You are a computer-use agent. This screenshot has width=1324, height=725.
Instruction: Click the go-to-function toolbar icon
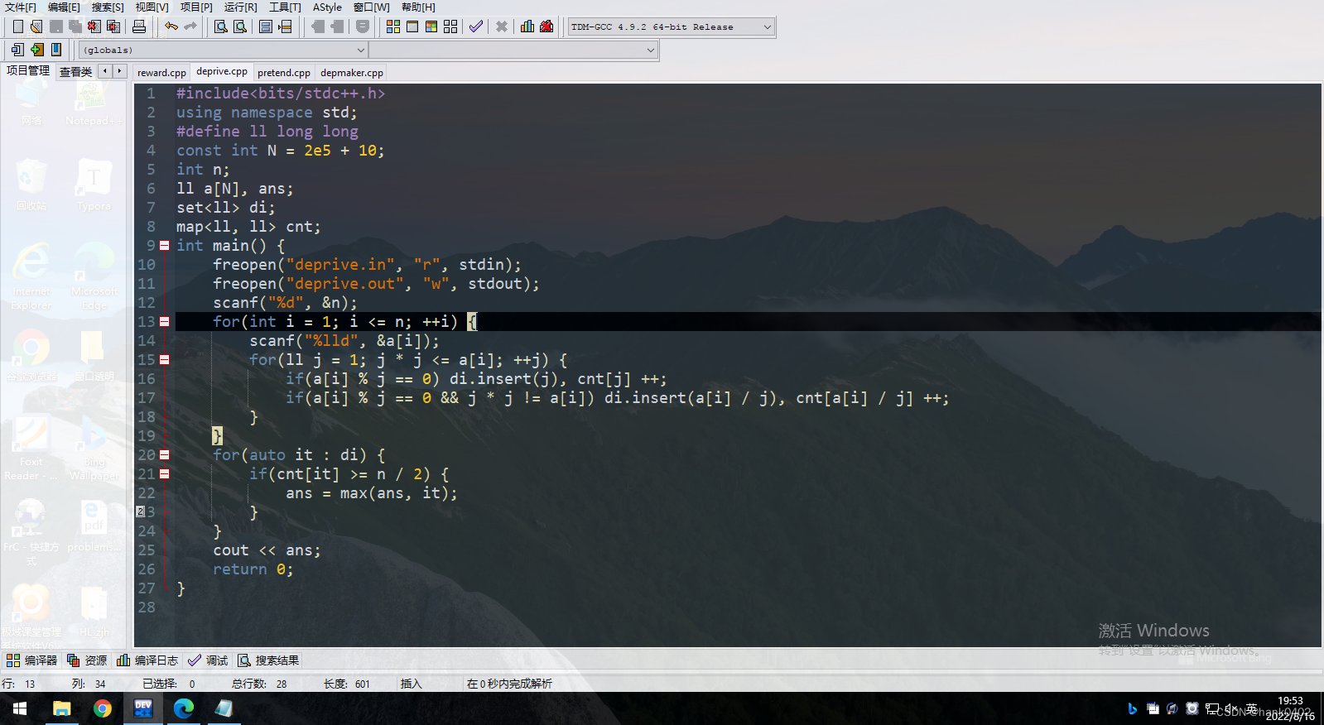point(266,26)
